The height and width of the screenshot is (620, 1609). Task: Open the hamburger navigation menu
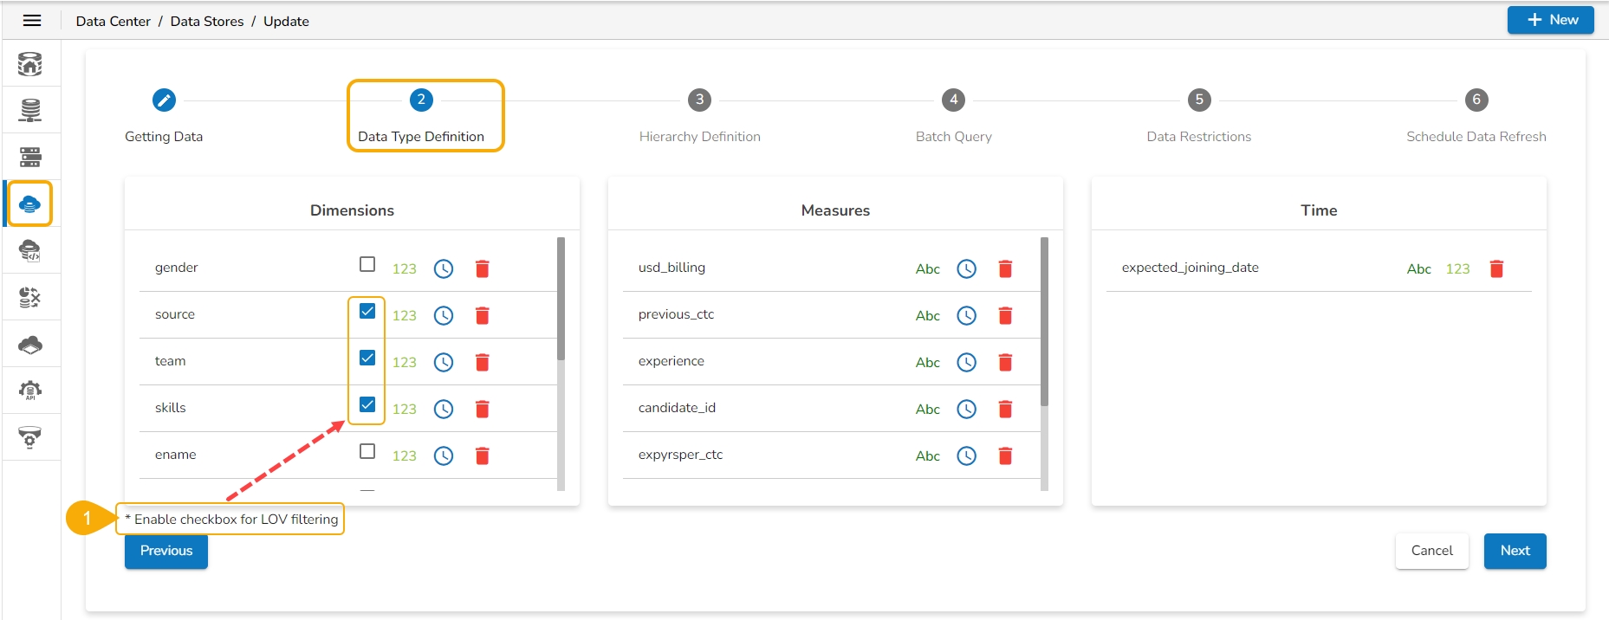point(32,21)
